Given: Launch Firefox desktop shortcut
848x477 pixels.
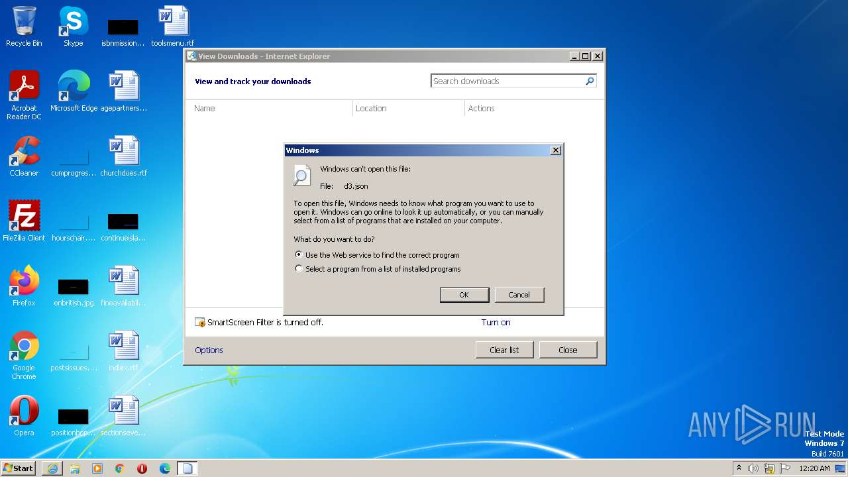Looking at the screenshot, I should tap(24, 286).
